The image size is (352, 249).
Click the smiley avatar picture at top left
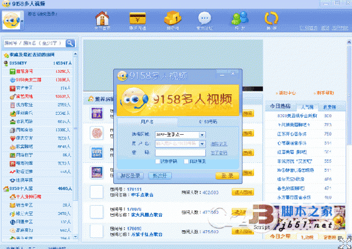coord(11,21)
